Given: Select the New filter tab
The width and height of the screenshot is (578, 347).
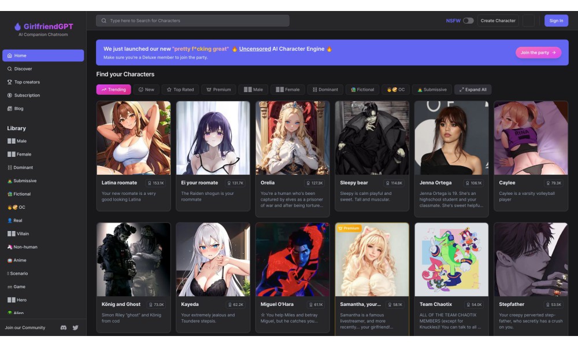Looking at the screenshot, I should point(146,90).
